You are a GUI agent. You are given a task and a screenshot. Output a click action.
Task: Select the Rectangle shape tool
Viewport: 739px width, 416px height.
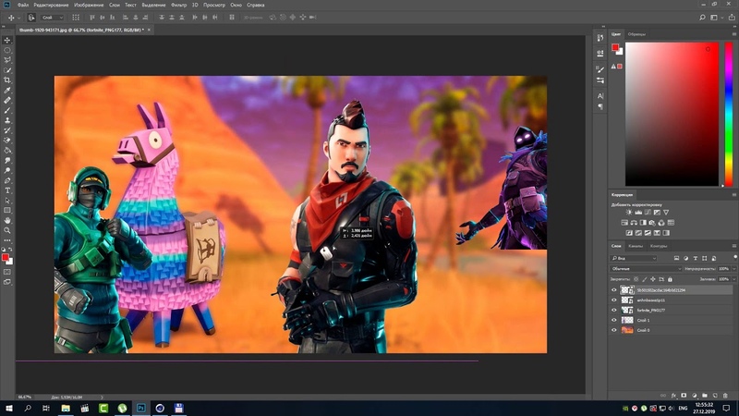click(7, 211)
